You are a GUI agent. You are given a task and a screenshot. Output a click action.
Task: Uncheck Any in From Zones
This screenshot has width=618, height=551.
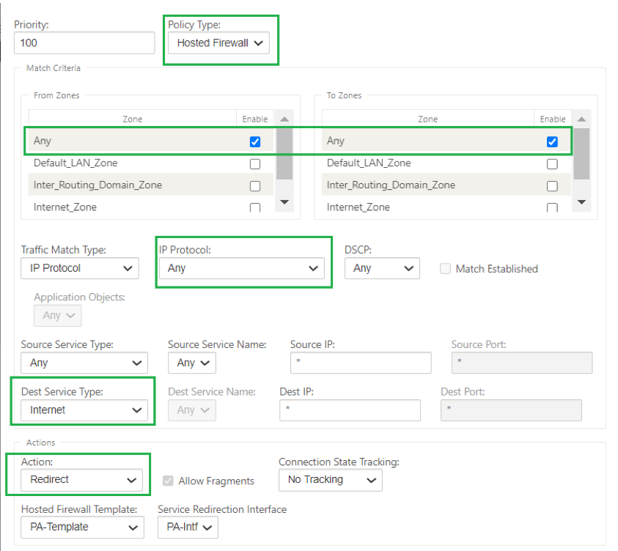(x=255, y=142)
